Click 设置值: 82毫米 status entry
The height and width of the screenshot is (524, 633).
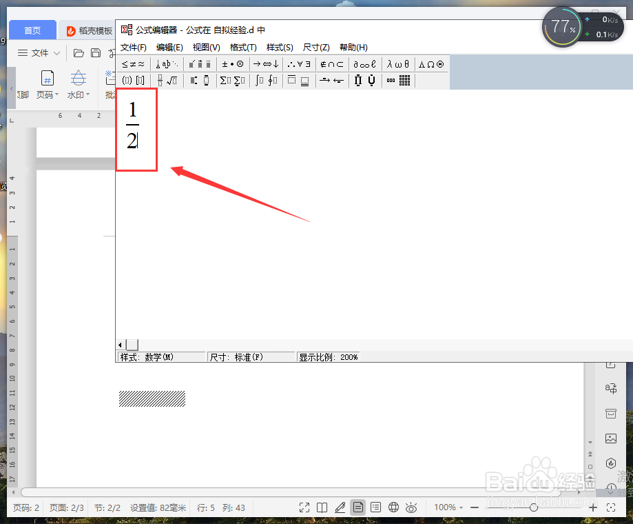coord(158,508)
